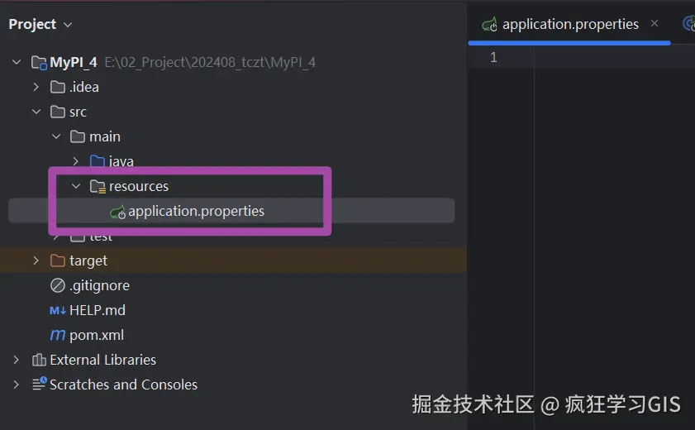This screenshot has height=430, width=695.
Task: Click the resources folder icon
Action: [98, 186]
